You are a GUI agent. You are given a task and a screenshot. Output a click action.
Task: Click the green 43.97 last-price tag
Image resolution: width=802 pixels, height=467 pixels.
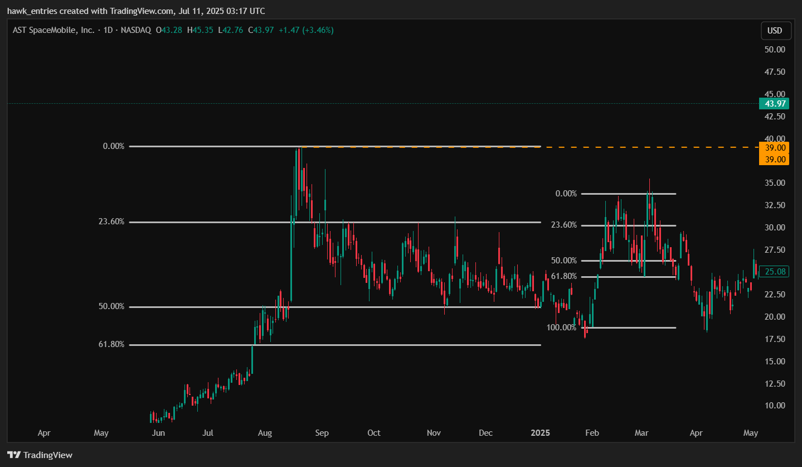click(x=774, y=104)
